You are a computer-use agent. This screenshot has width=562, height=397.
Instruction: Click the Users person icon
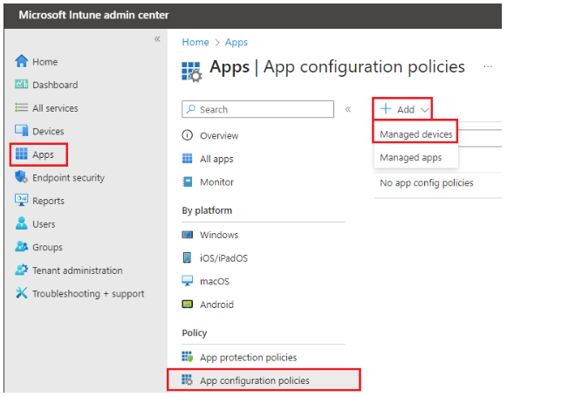(x=22, y=223)
